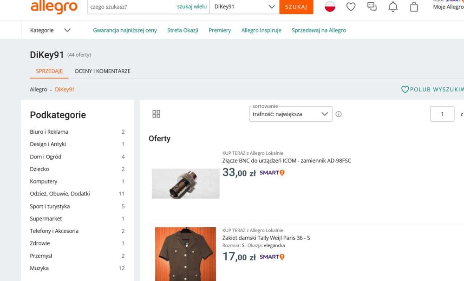Open favorites heart icon in header
The image size is (464, 281).
click(351, 7)
